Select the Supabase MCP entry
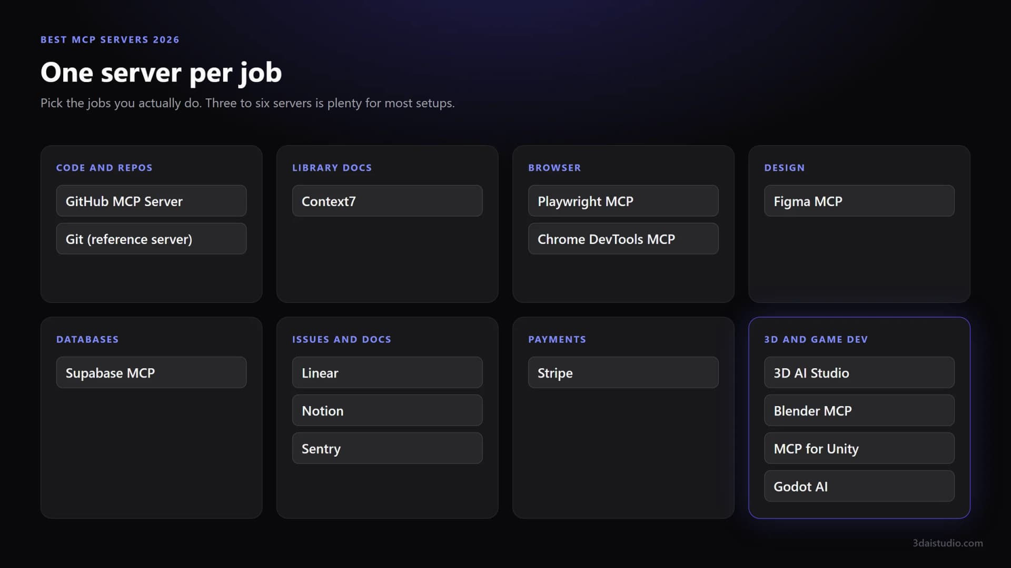This screenshot has width=1011, height=568. click(151, 372)
